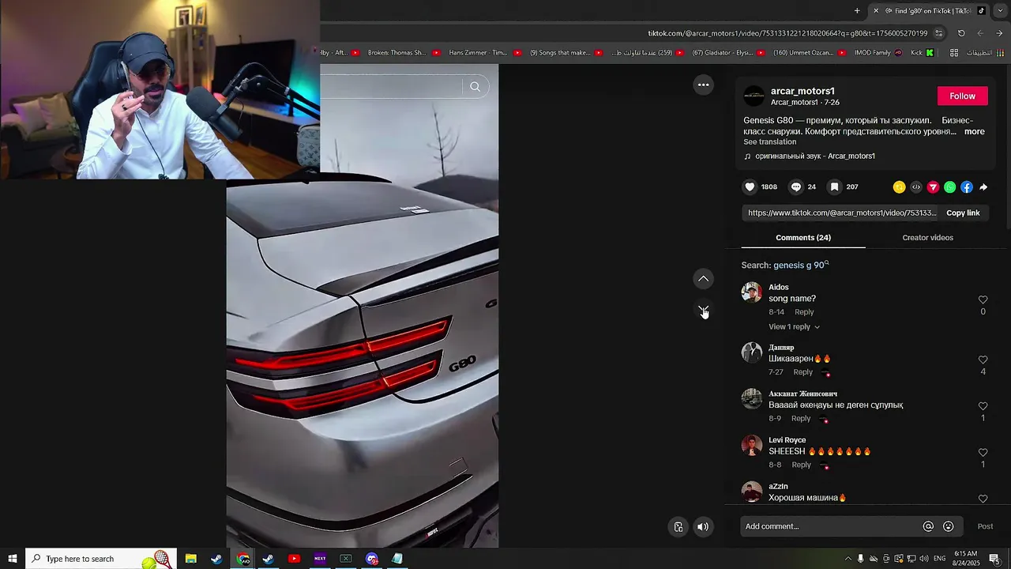This screenshot has height=569, width=1011.
Task: Open comments via speech bubble icon
Action: tap(796, 187)
